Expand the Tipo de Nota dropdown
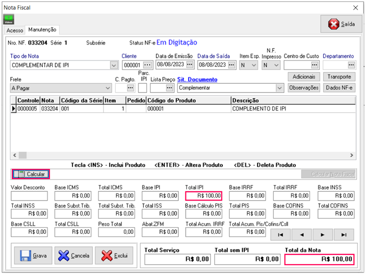This screenshot has width=367, height=274. [x=114, y=65]
